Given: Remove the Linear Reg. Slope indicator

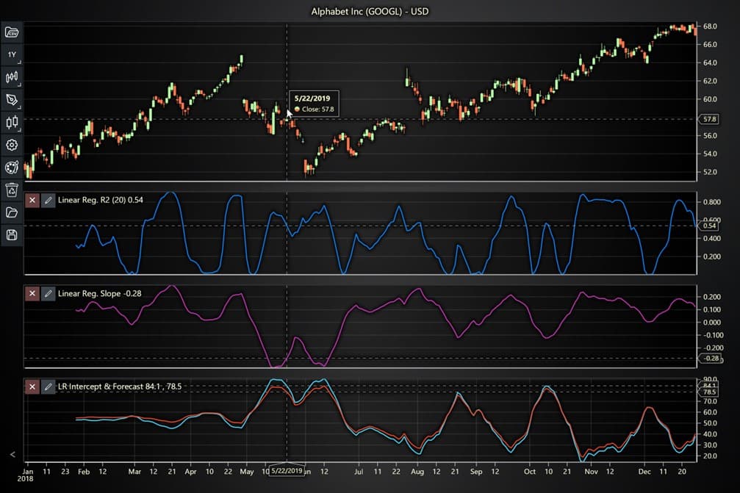Looking at the screenshot, I should [x=32, y=293].
